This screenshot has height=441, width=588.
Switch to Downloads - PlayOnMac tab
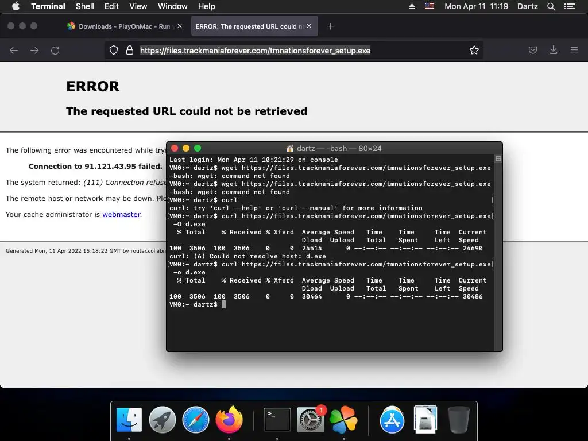[120, 26]
